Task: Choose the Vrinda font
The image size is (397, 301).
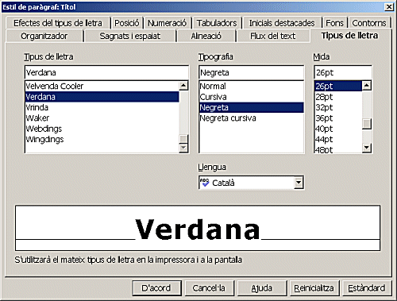Action: point(102,107)
